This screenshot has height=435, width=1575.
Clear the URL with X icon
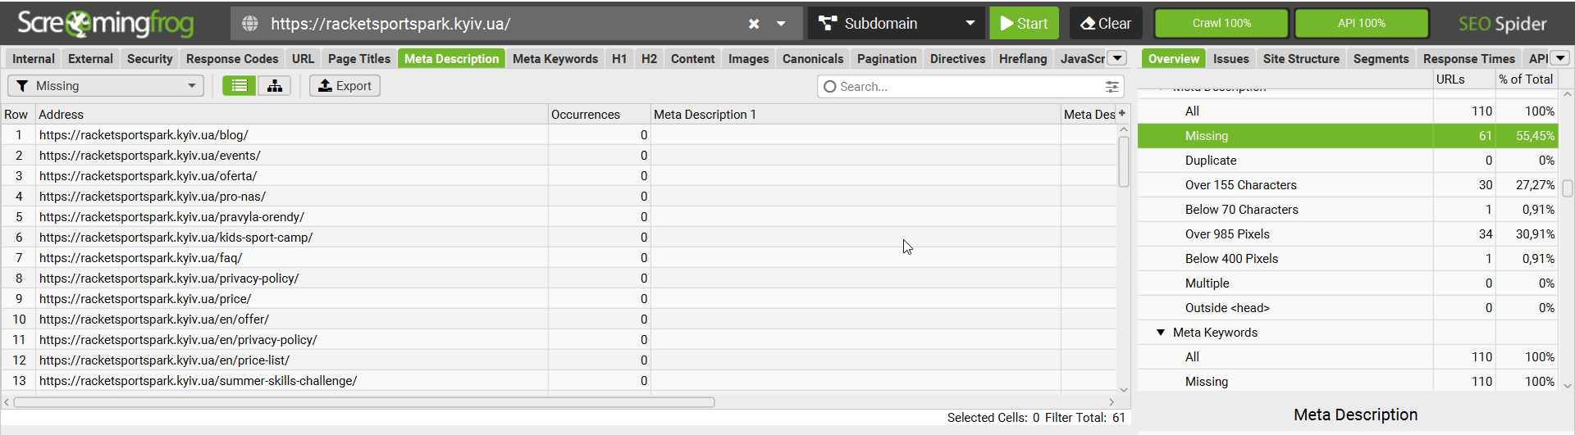pos(754,24)
